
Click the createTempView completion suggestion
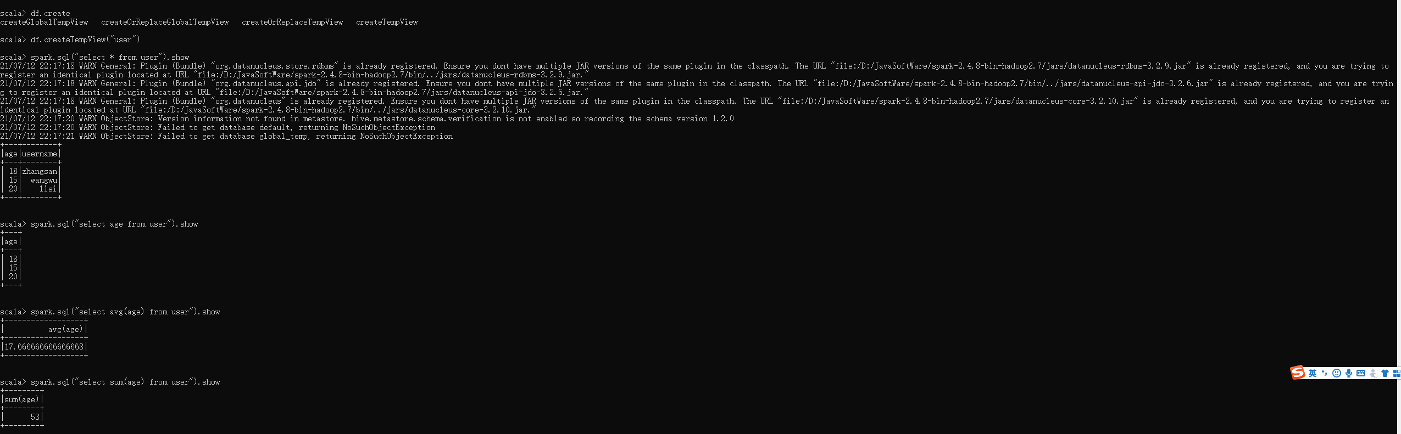(387, 22)
